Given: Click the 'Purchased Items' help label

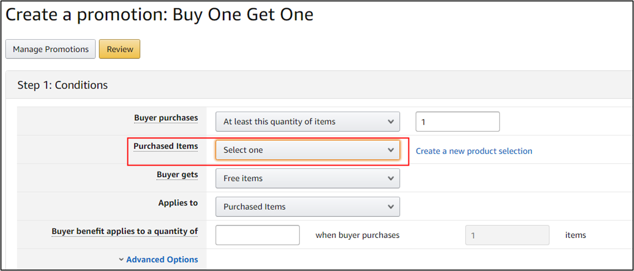Looking at the screenshot, I should coord(165,146).
